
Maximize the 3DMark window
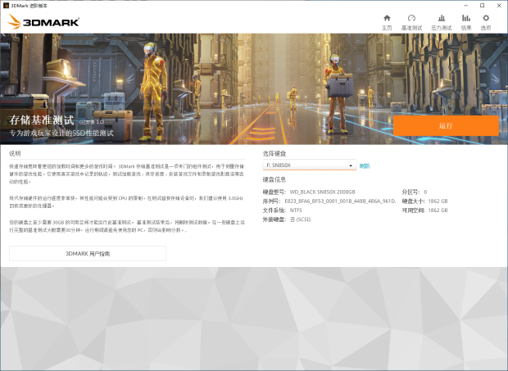[482, 6]
